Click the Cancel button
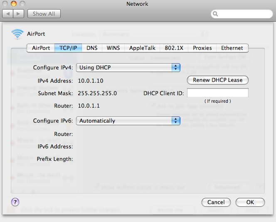 [216, 202]
